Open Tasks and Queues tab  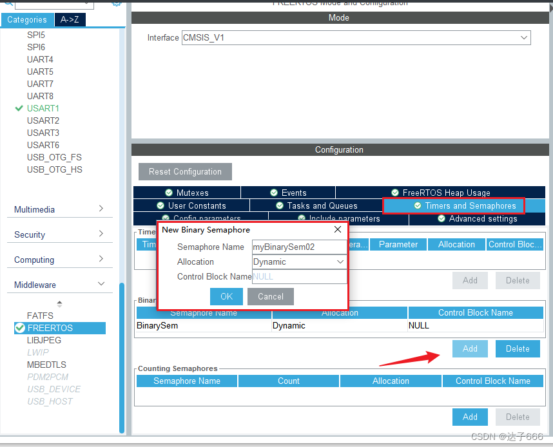click(316, 205)
